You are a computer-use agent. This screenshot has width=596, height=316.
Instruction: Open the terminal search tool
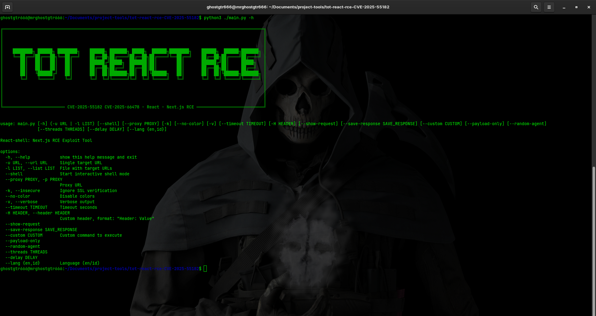pos(536,7)
